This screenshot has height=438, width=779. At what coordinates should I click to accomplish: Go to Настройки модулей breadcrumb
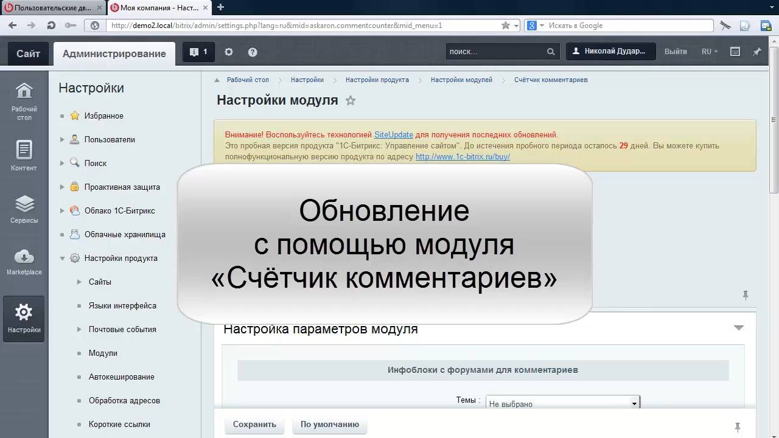(x=461, y=80)
